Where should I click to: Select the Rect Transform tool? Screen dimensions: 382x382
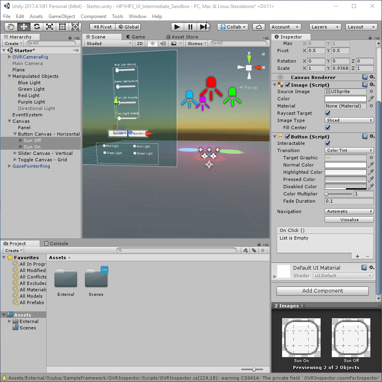[x=62, y=27]
